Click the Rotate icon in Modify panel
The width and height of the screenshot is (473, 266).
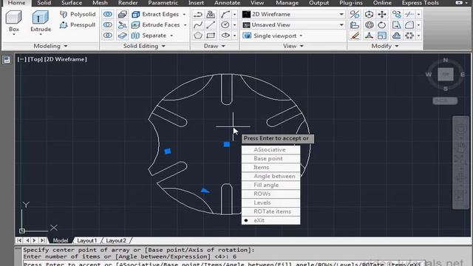point(382,24)
